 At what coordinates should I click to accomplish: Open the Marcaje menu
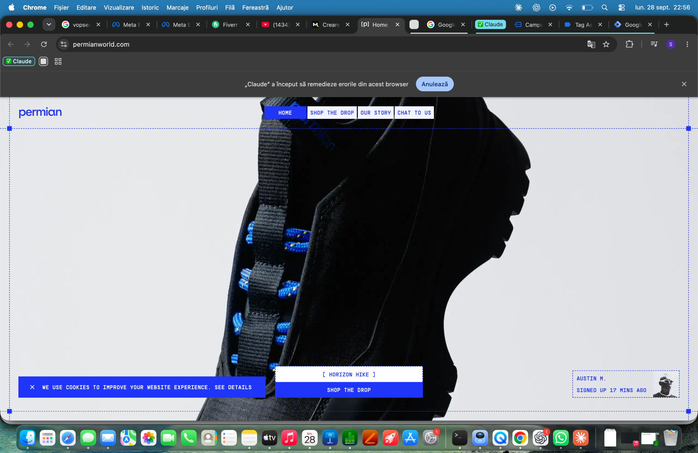[177, 7]
